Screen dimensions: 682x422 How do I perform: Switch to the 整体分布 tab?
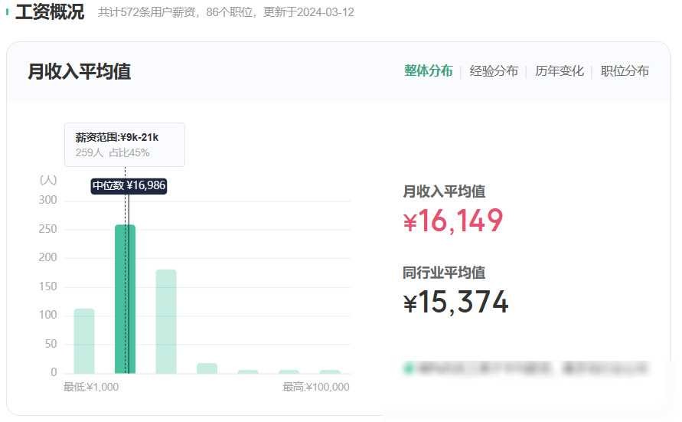(428, 71)
